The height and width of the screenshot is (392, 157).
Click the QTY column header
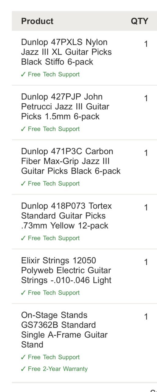tap(140, 21)
